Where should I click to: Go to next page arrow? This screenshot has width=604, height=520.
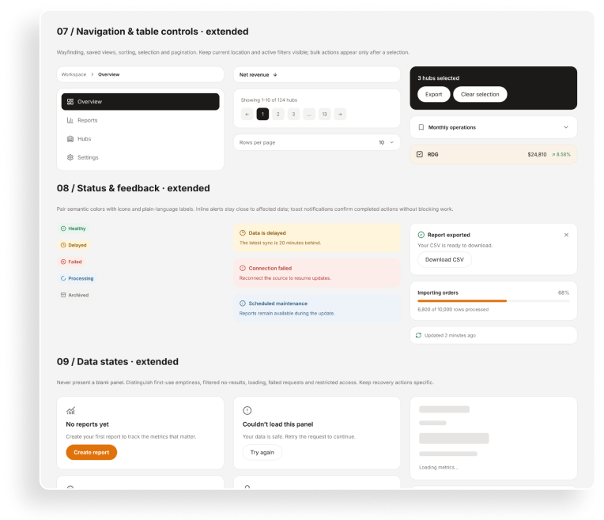[x=340, y=114]
